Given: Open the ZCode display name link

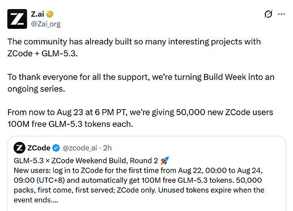Looking at the screenshot, I should point(39,148).
